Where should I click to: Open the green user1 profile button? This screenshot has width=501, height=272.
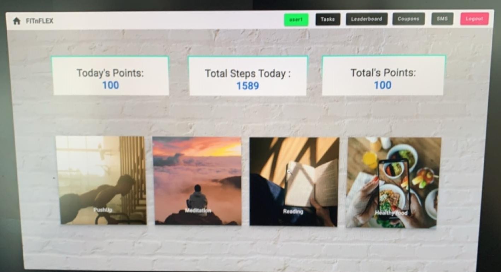pos(296,20)
